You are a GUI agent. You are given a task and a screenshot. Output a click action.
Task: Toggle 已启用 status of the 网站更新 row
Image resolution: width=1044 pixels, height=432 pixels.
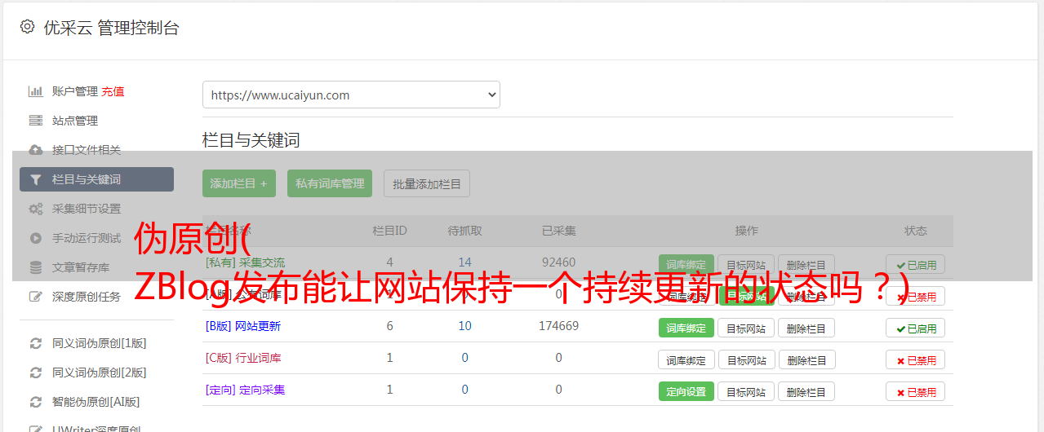[x=916, y=328]
